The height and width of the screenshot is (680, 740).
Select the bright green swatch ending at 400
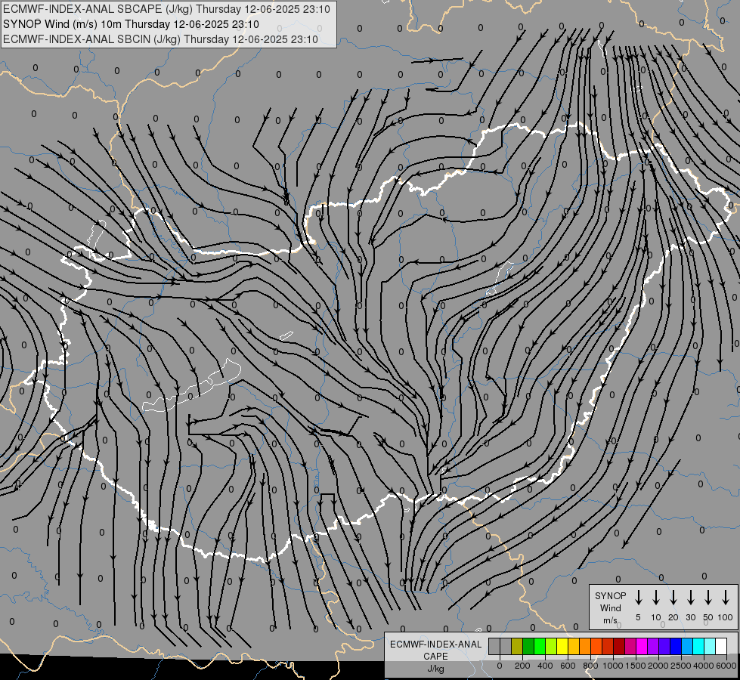tap(540, 646)
